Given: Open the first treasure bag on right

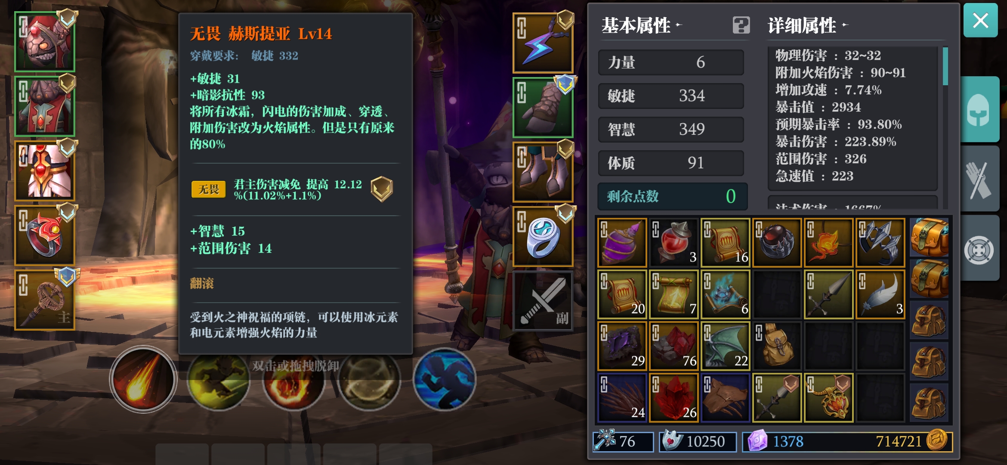Looking at the screenshot, I should (930, 237).
